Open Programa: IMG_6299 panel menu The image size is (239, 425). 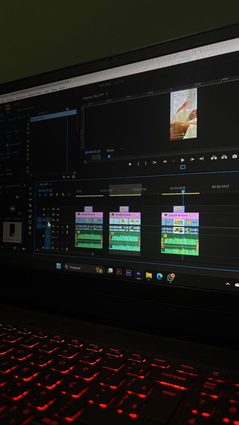point(107,94)
